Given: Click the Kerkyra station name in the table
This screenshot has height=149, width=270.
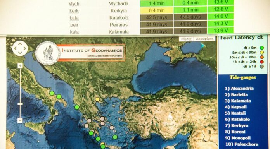Looking at the screenshot, I should [119, 11].
